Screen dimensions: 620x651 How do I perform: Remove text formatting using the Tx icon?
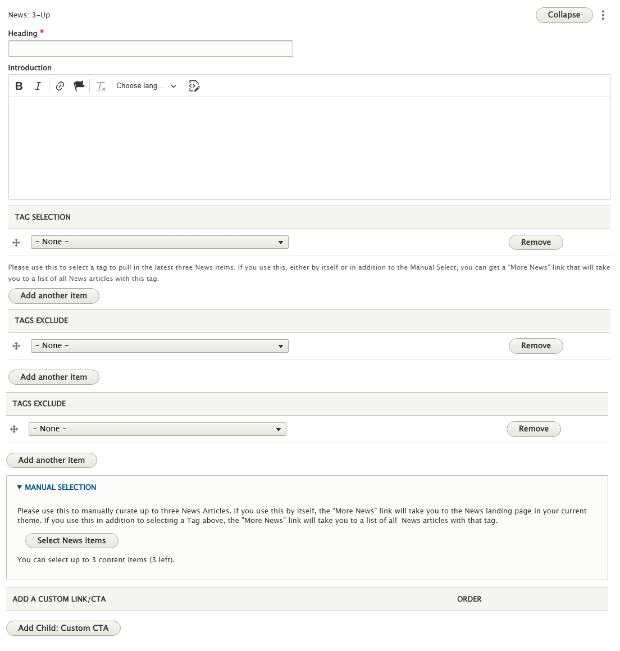coord(101,85)
